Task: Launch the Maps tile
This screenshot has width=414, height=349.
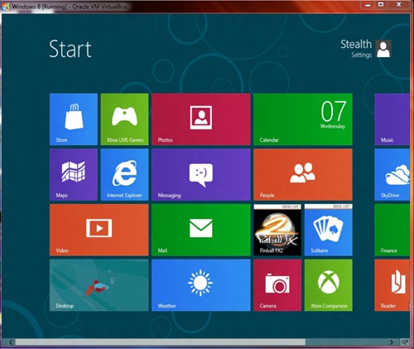Action: tap(74, 175)
